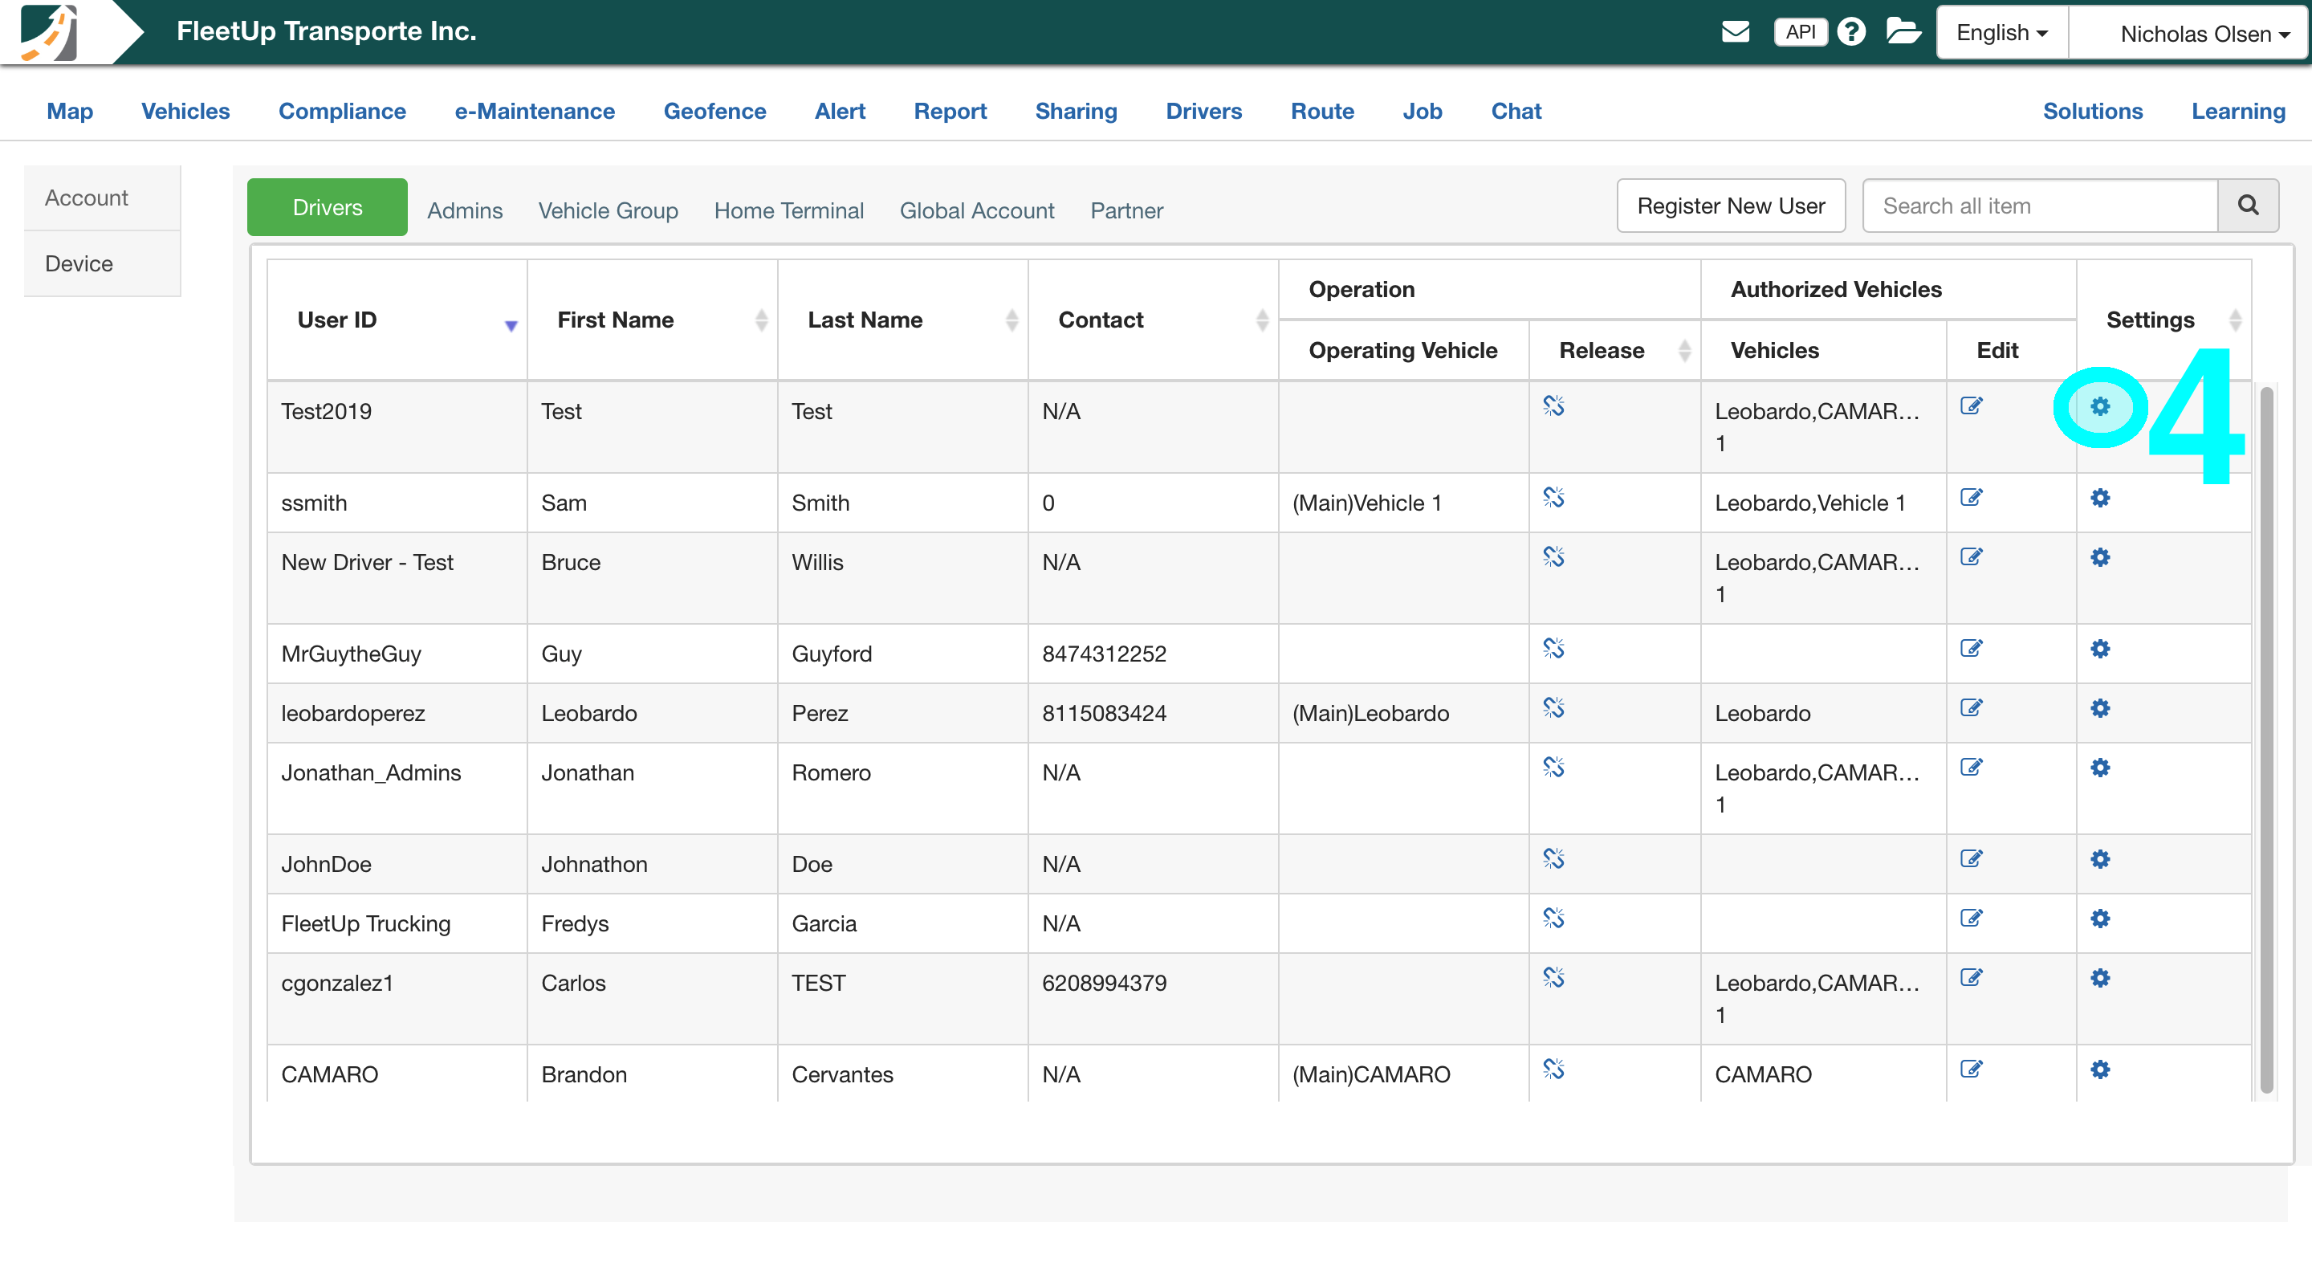Open settings gear for leobardoperez
Image resolution: width=2312 pixels, height=1267 pixels.
(2099, 708)
